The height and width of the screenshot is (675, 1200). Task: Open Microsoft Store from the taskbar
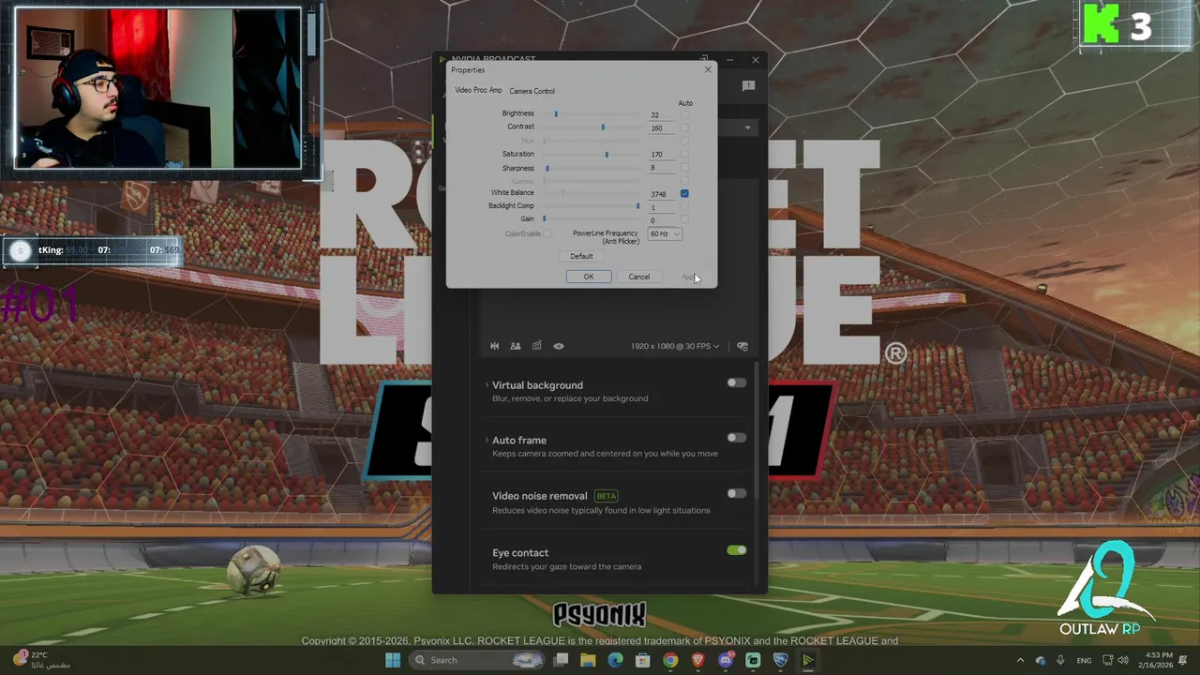tap(643, 660)
